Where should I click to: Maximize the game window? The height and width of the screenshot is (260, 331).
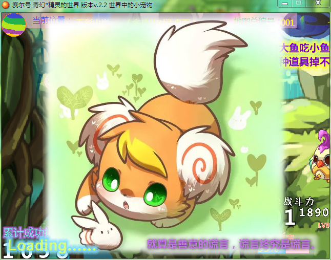pos(299,4)
